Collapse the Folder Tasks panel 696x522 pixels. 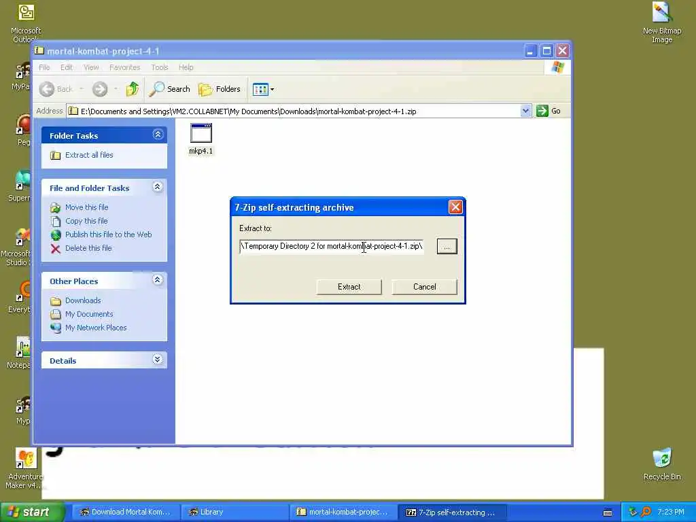click(x=158, y=135)
